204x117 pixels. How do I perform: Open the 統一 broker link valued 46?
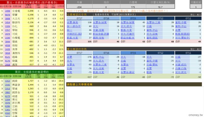coord(69,30)
